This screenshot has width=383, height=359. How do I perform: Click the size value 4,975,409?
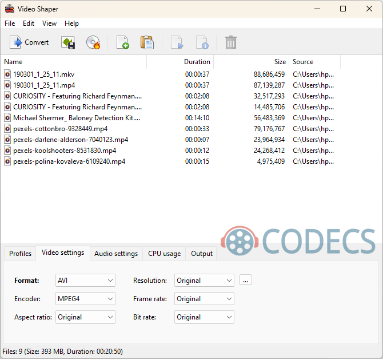[x=270, y=161]
